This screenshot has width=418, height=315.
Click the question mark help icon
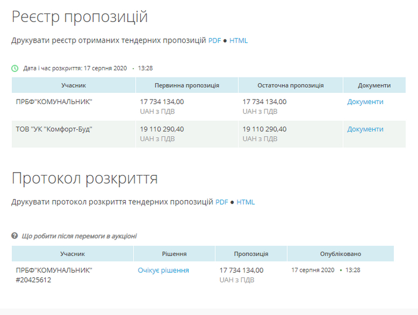pos(15,236)
